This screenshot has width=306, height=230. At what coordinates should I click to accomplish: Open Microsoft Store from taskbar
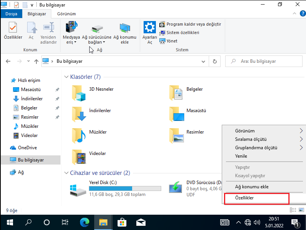pos(122,222)
